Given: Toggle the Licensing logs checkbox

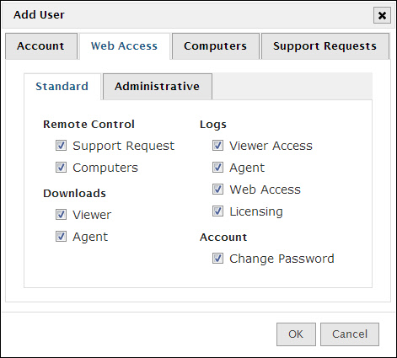Looking at the screenshot, I should (217, 211).
